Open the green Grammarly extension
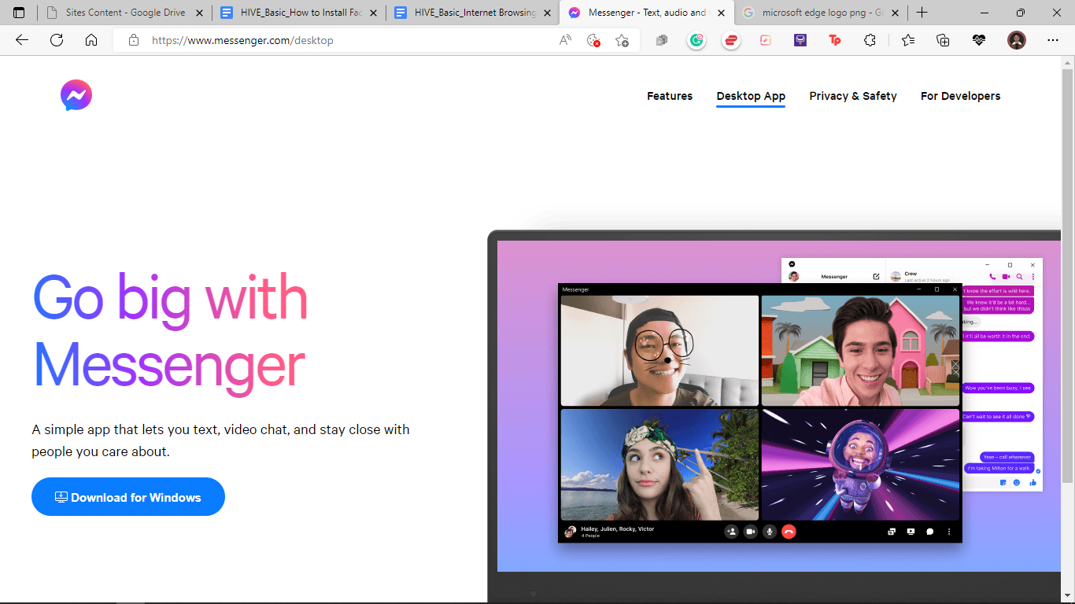The image size is (1075, 604). click(696, 40)
